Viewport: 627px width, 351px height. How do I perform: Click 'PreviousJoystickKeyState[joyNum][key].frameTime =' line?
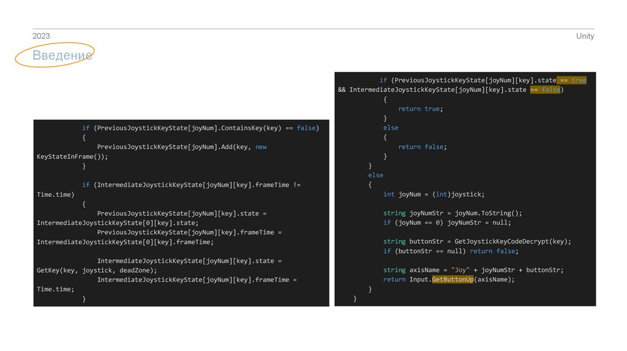(x=189, y=232)
